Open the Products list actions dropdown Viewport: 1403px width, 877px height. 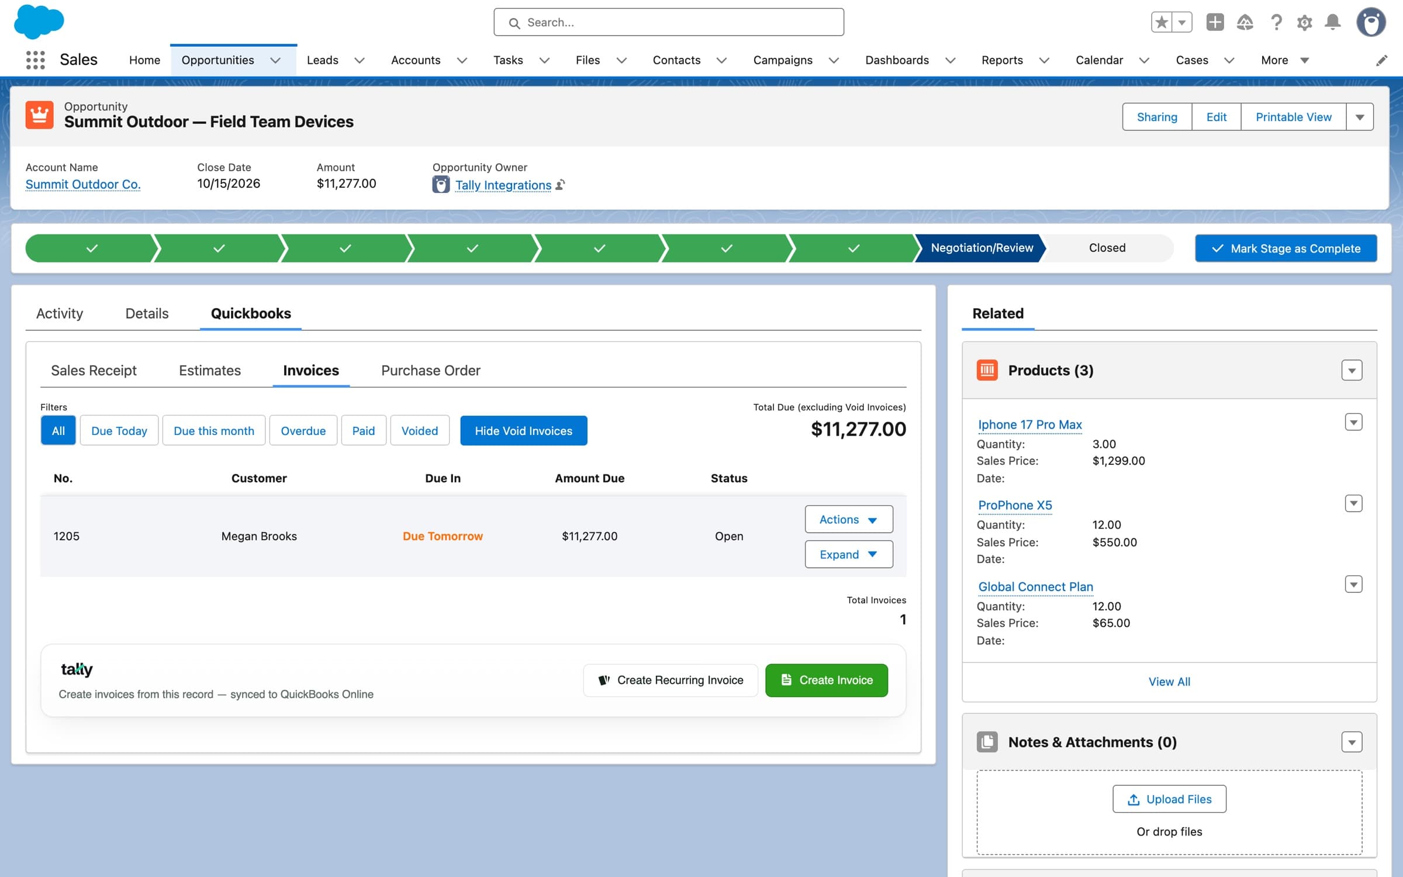point(1352,370)
